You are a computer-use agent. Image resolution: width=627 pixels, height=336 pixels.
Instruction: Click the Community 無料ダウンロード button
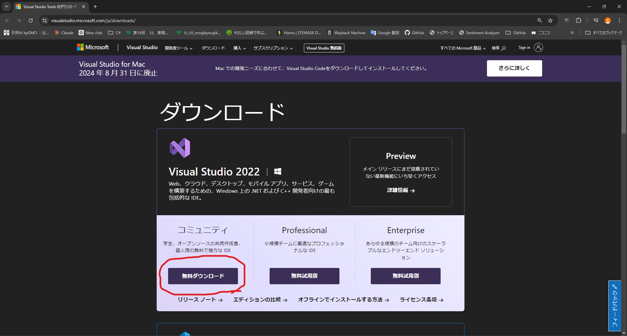[x=203, y=276]
